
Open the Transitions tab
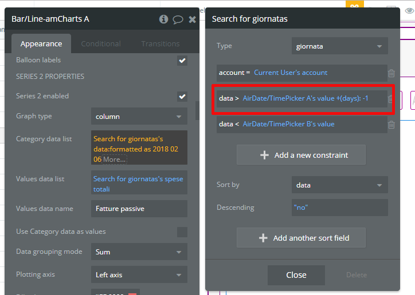[160, 43]
